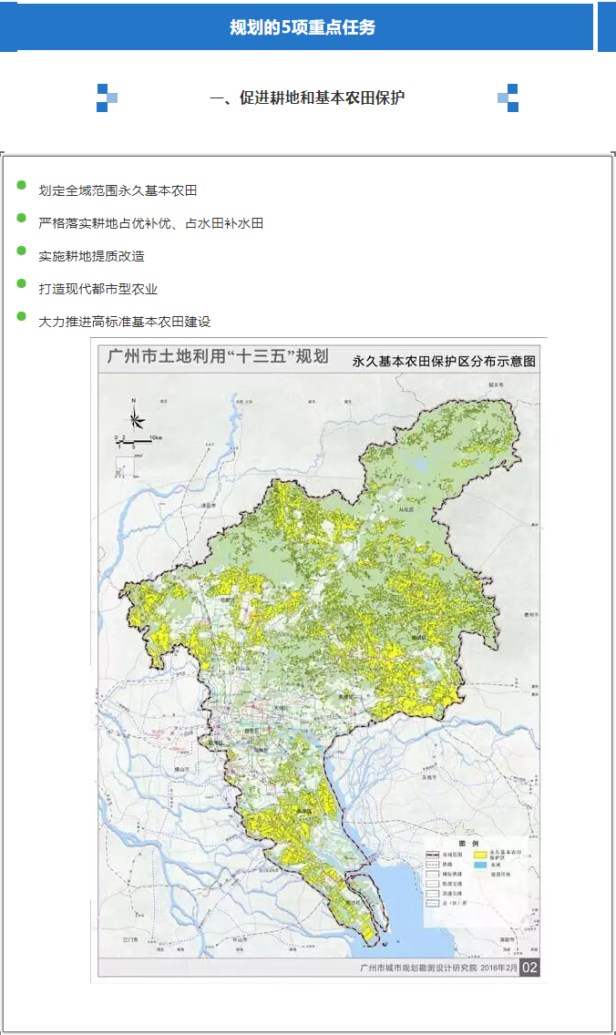Screen dimensions: 616x1035
Task: Click the blue squares icon left of section title
Action: (107, 98)
